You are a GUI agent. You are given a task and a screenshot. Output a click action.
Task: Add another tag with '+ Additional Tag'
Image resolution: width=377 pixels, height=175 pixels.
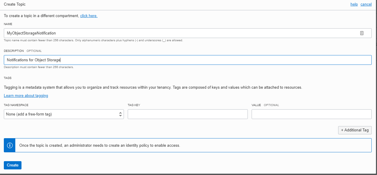coord(355,130)
